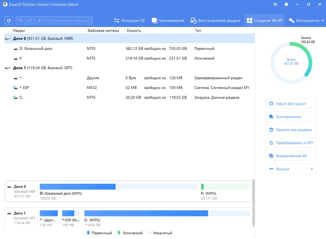
Task: Select the ESP 100 MB partition block
Action: click(x=71, y=213)
